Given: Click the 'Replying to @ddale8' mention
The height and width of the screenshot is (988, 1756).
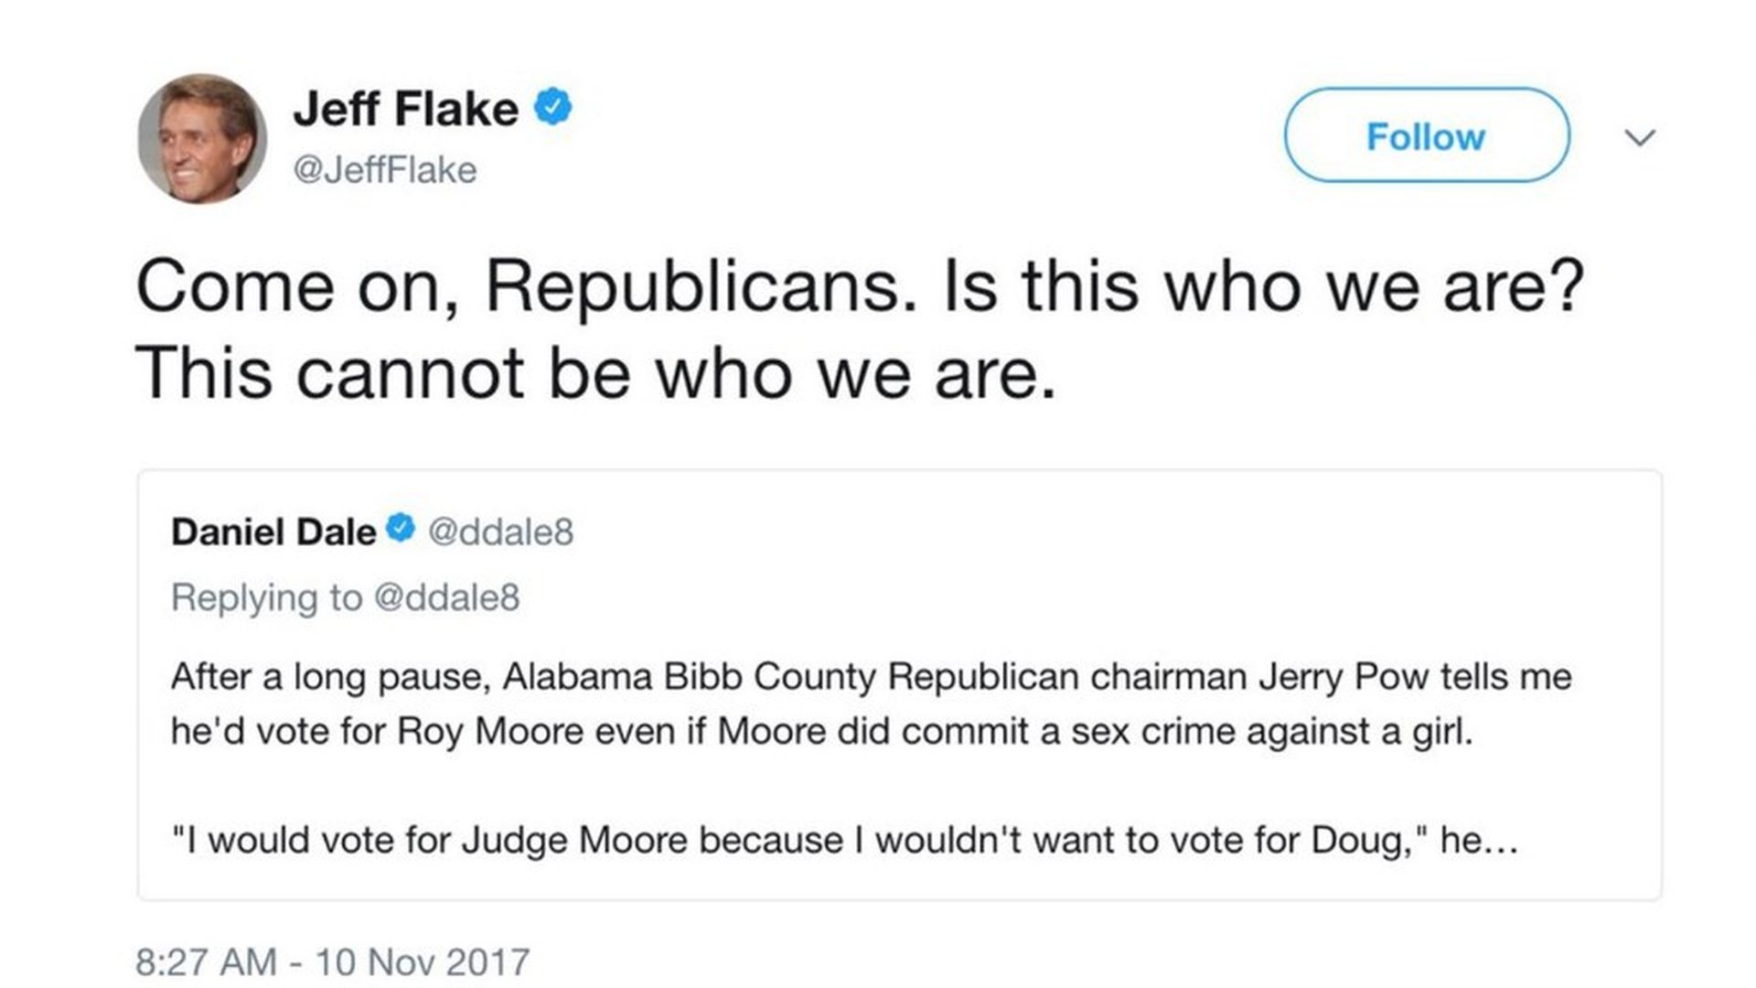Looking at the screenshot, I should coord(346,597).
